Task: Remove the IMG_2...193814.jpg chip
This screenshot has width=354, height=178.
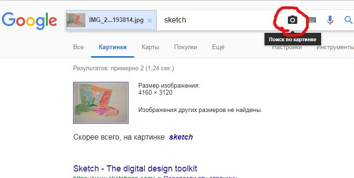Action: pyautogui.click(x=150, y=20)
